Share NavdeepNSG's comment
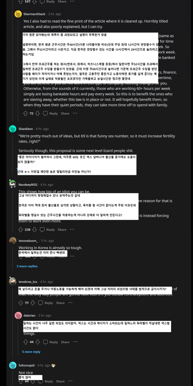 (62, 229)
